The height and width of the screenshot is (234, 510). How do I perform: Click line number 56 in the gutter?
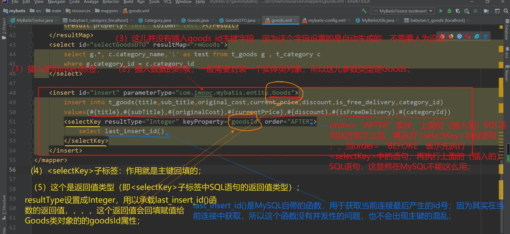point(12,170)
